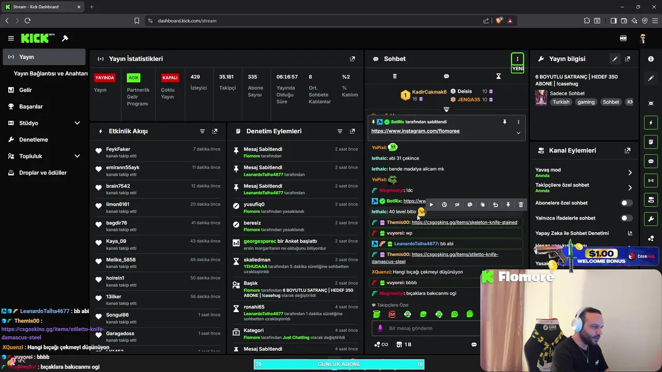
Task: Open the stiletto-knife-damascus-steel link in chat
Action: pos(435,258)
